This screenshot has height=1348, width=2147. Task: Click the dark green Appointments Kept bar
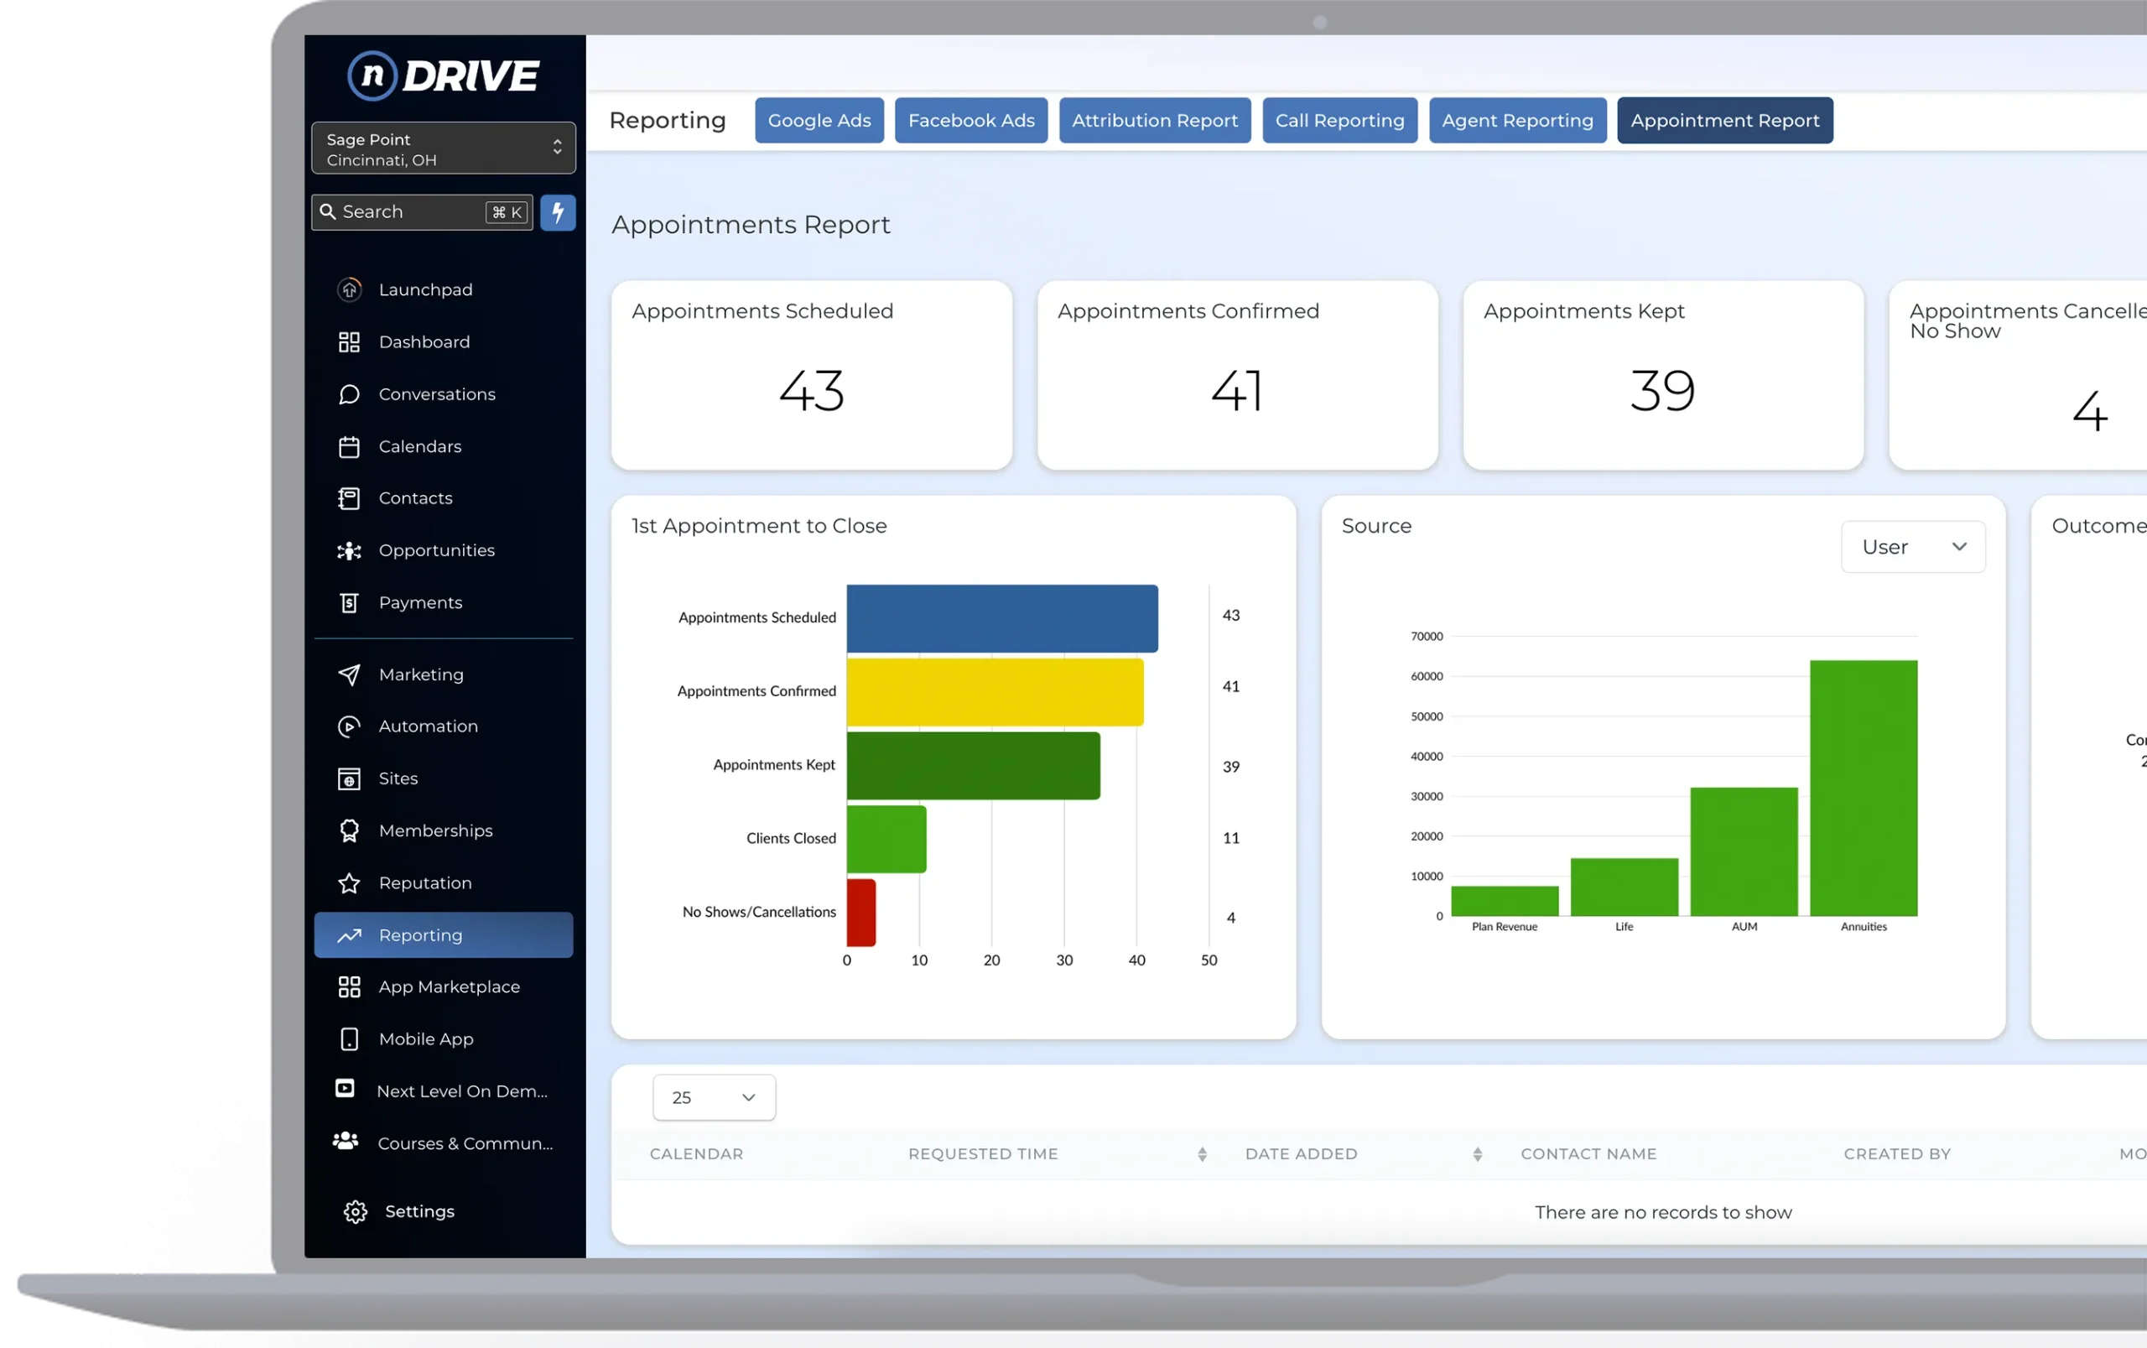point(973,767)
